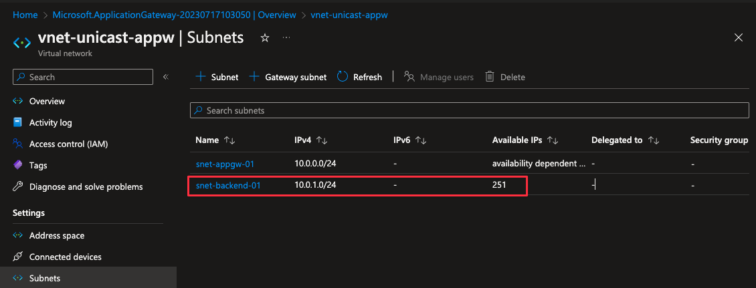
Task: Go to Address space settings
Action: [x=57, y=235]
